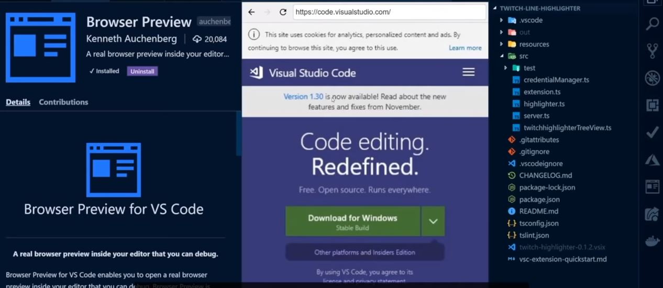The image size is (663, 288).
Task: Click the git icon beside .gitattributes
Action: click(512, 140)
